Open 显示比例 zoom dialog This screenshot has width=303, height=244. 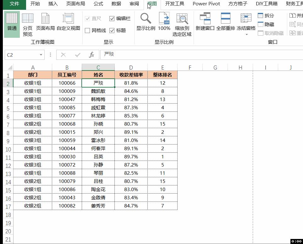(x=146, y=22)
